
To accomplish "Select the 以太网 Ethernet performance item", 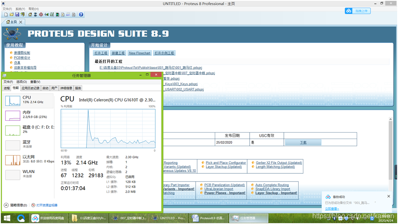I will click(29, 159).
